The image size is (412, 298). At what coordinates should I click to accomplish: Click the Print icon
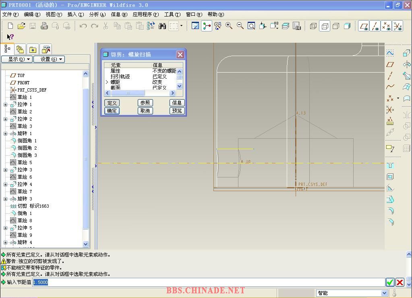[44, 26]
